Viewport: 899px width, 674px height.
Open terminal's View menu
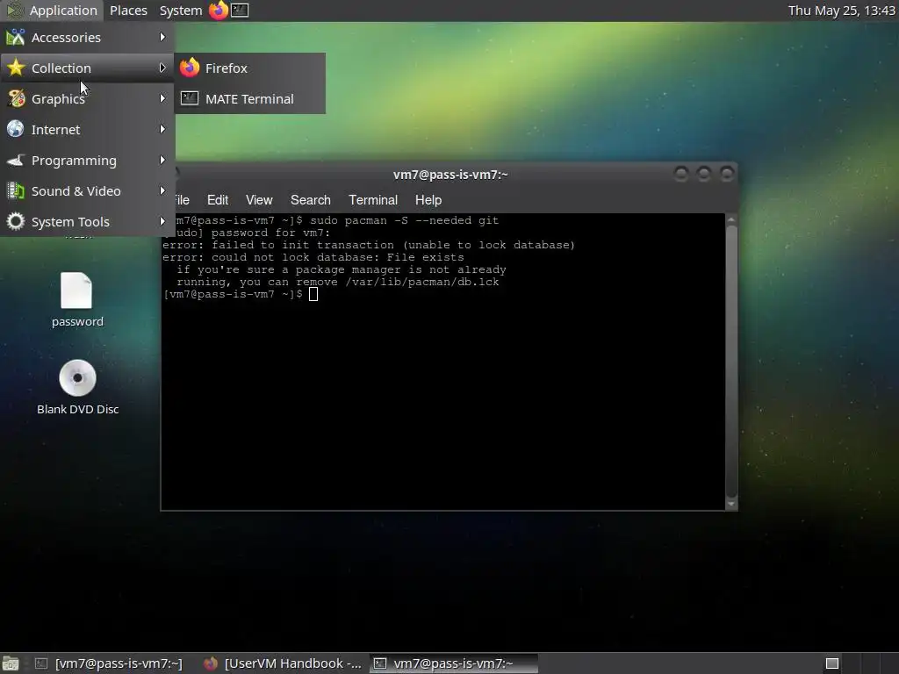click(x=259, y=200)
